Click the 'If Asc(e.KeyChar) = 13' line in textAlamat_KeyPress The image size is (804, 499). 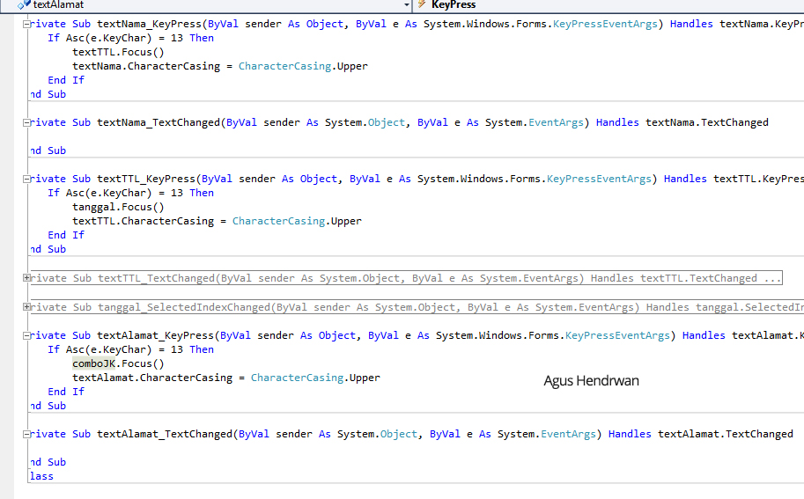tap(130, 349)
